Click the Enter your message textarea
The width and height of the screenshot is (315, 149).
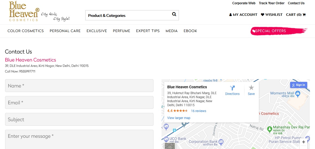click(x=79, y=139)
